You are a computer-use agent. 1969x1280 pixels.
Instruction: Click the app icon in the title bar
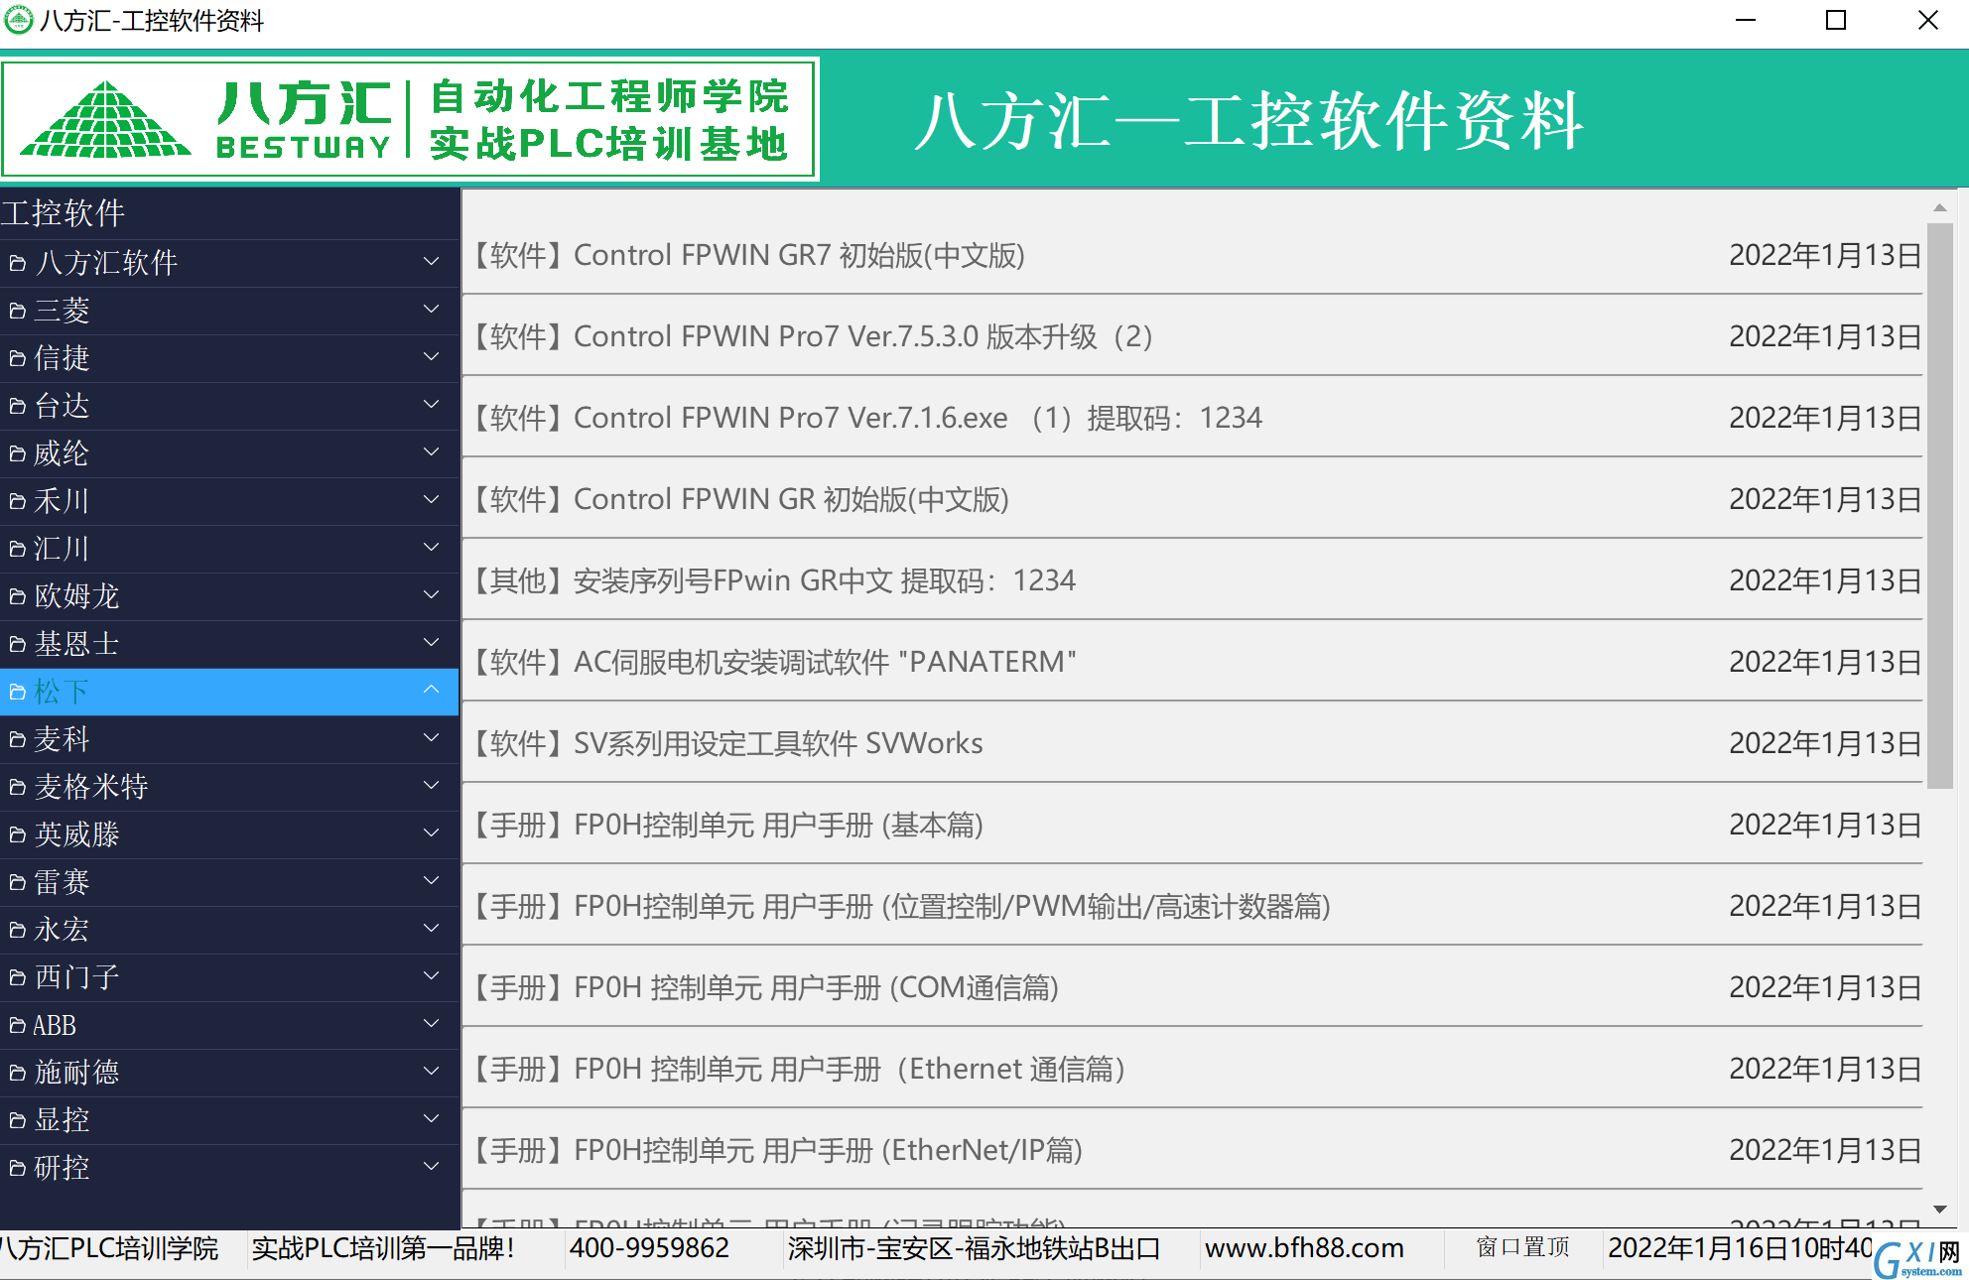point(18,20)
